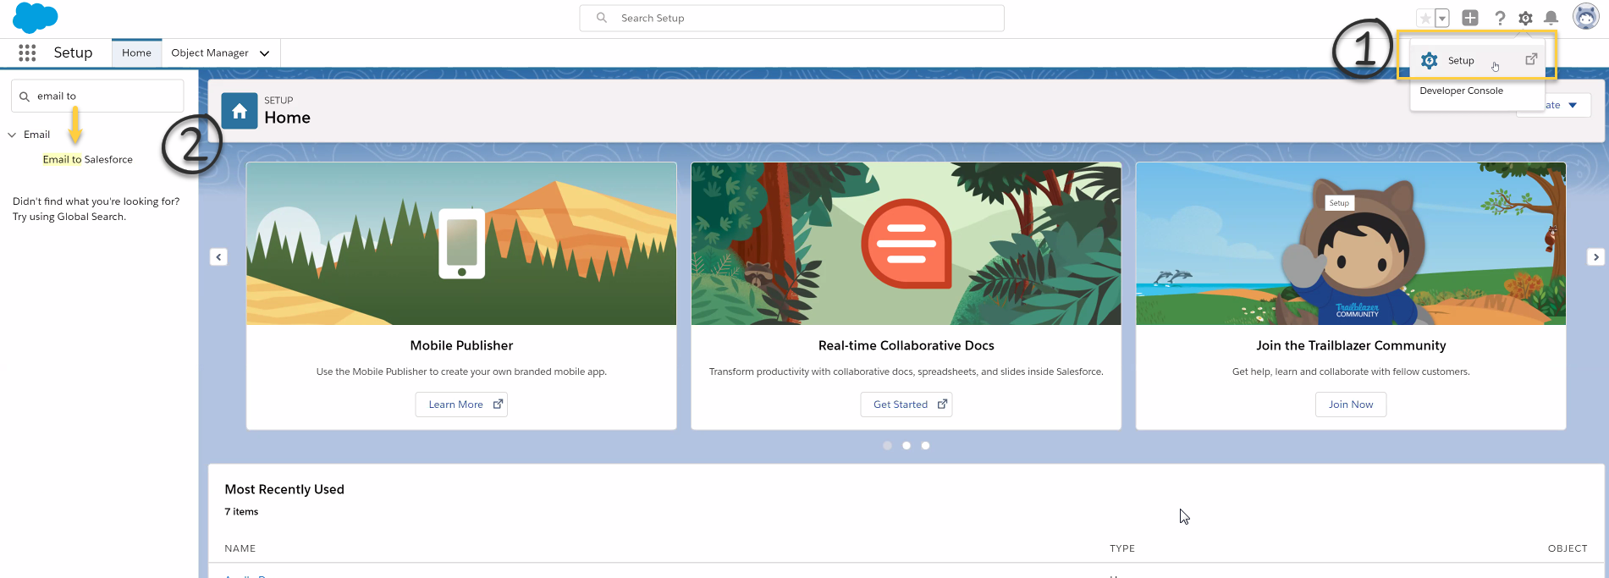1609x578 pixels.
Task: Show the previous carousel slide
Action: coord(218,256)
